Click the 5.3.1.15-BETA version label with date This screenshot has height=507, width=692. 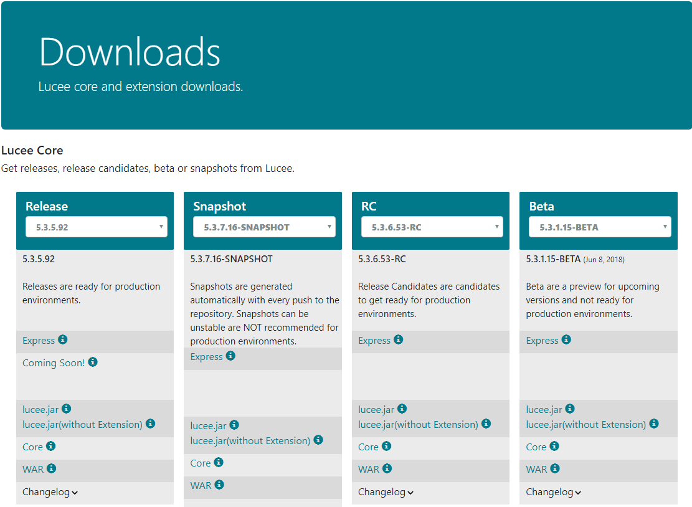coord(575,259)
